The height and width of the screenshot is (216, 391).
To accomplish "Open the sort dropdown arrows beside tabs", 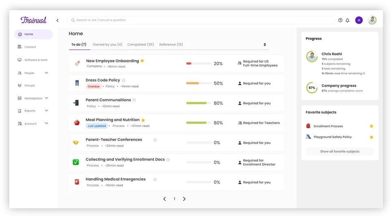I will (x=265, y=45).
